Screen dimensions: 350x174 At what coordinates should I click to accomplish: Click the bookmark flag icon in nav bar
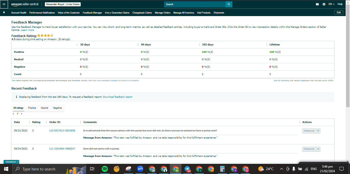[4, 13]
